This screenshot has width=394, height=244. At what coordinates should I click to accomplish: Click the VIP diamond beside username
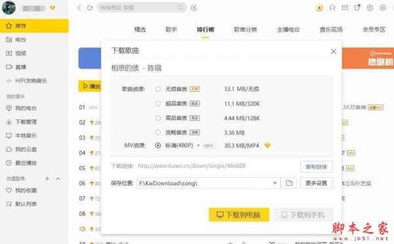pyautogui.click(x=53, y=8)
